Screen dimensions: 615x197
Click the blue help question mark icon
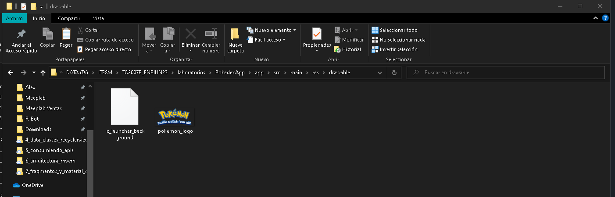[605, 18]
